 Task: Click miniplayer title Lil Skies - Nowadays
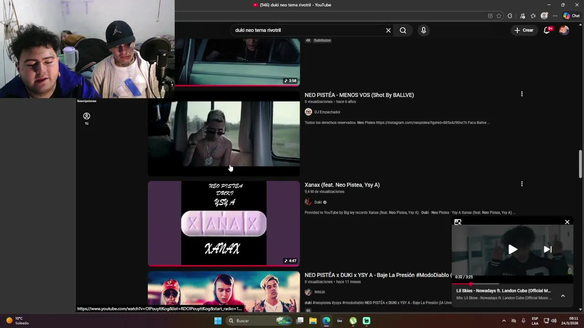[504, 291]
